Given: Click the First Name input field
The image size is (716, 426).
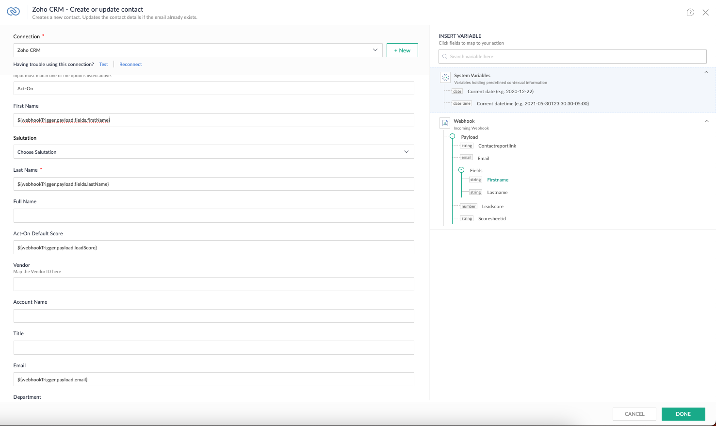Looking at the screenshot, I should [214, 120].
